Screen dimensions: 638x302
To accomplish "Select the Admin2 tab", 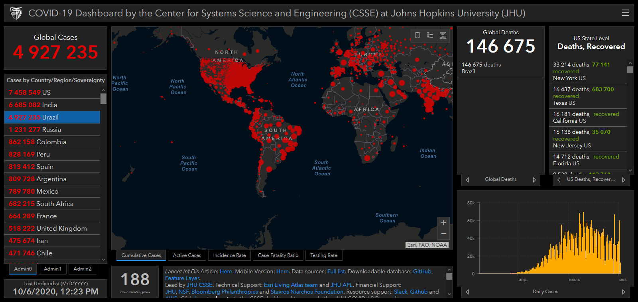I will pyautogui.click(x=82, y=269).
